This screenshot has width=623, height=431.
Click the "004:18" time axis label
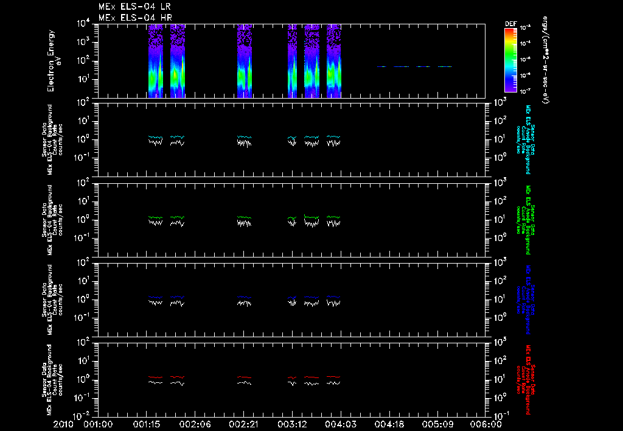tap(389, 424)
